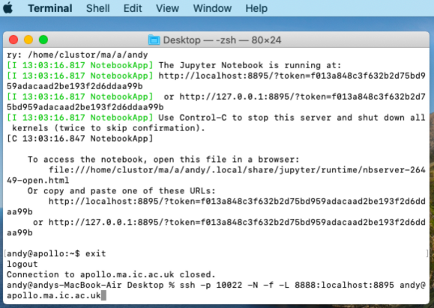Click the window title 'Desktop — -zsh — 80×24'

[x=222, y=40]
